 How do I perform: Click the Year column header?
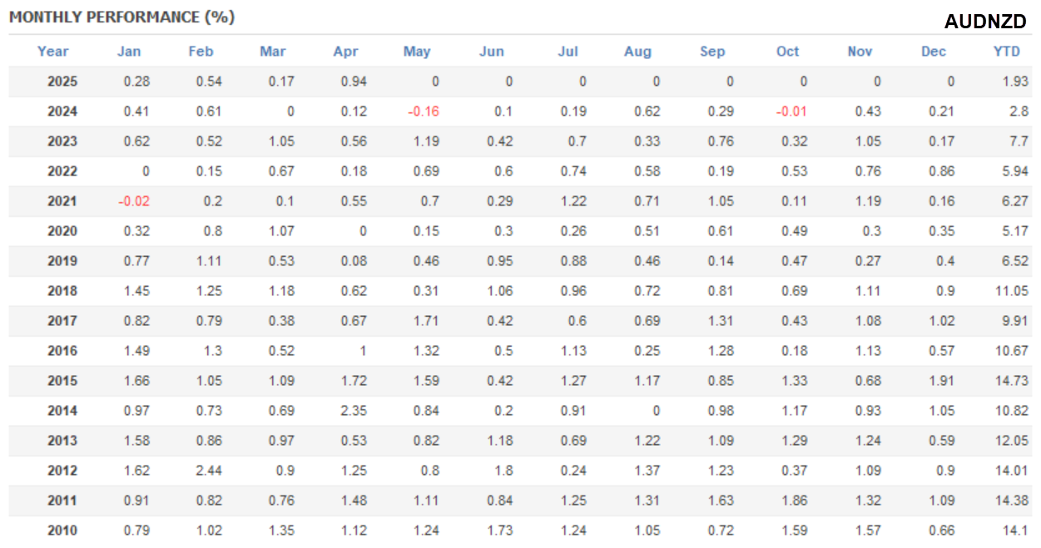[52, 52]
